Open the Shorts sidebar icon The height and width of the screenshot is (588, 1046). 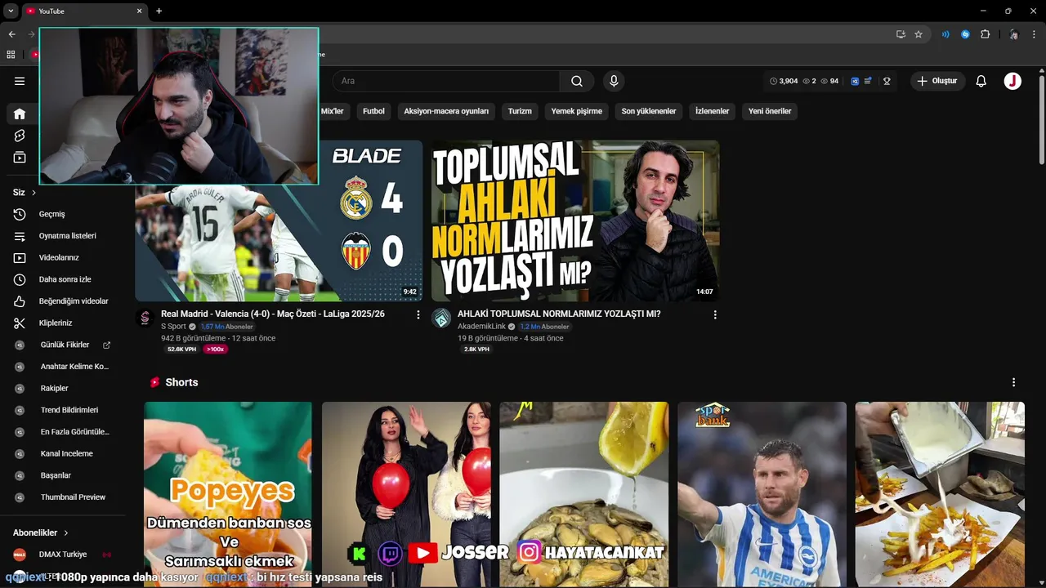[x=20, y=136]
